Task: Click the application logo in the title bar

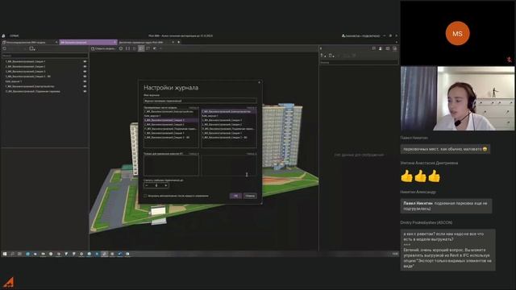Action: point(3,35)
